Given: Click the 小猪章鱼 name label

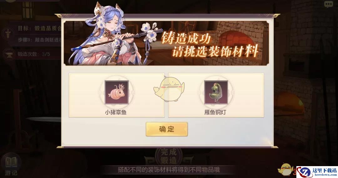Looking at the screenshot, I should (x=116, y=112).
